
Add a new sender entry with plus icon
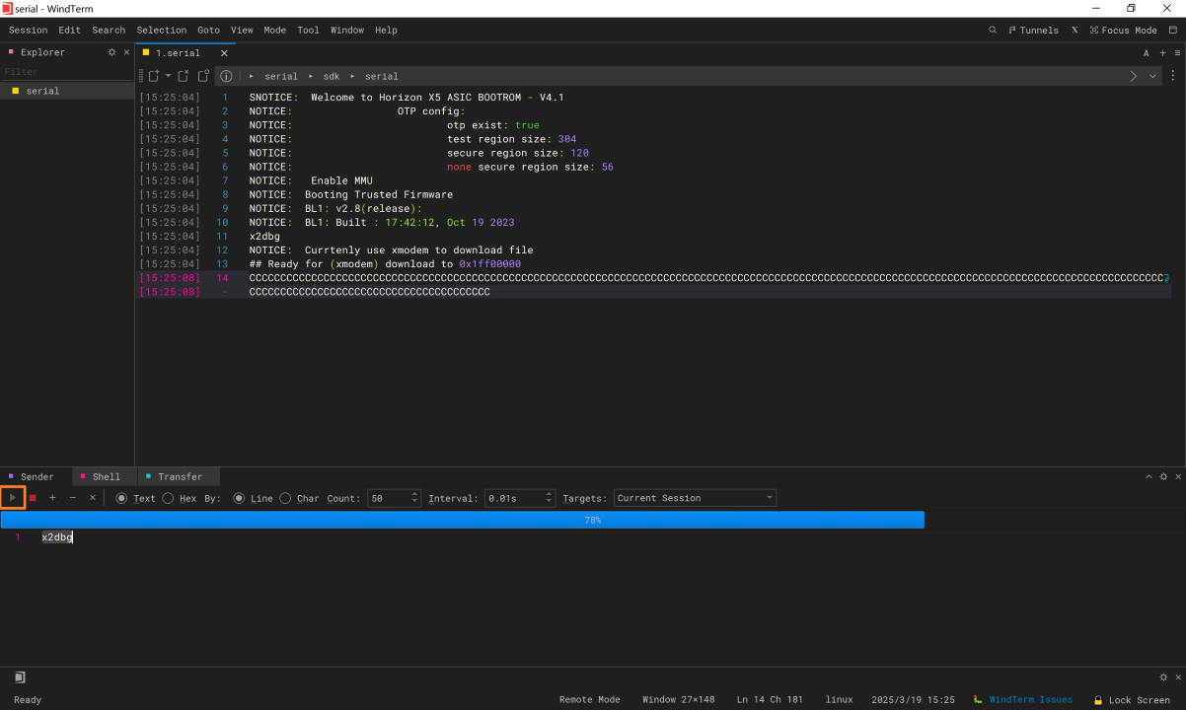tap(52, 498)
